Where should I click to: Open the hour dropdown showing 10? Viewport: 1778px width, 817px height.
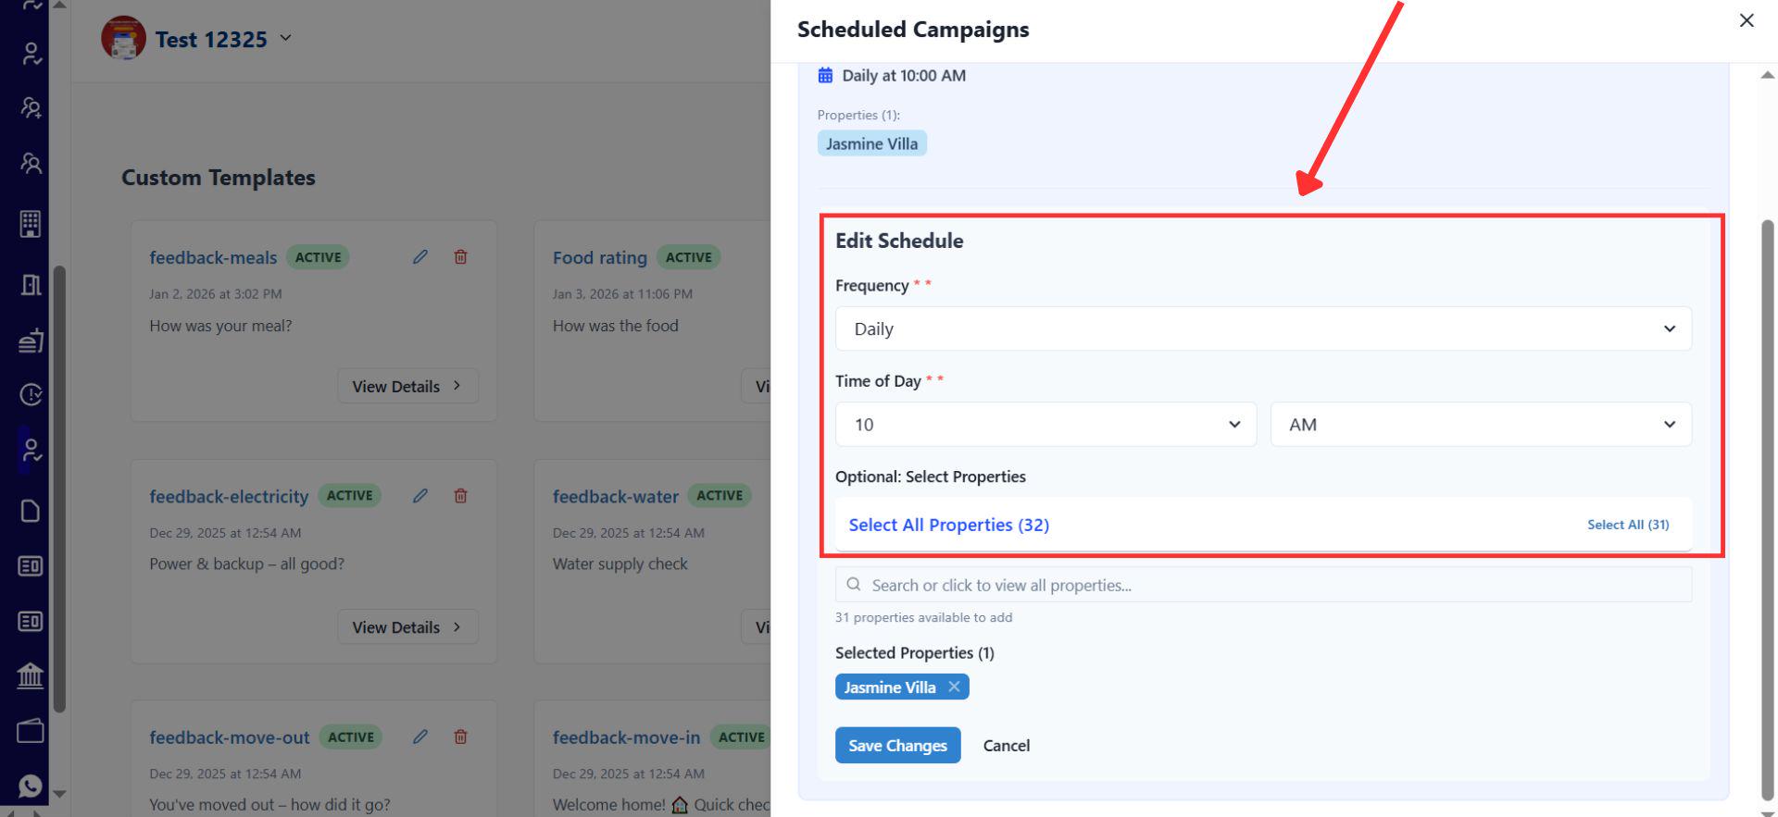click(1045, 425)
